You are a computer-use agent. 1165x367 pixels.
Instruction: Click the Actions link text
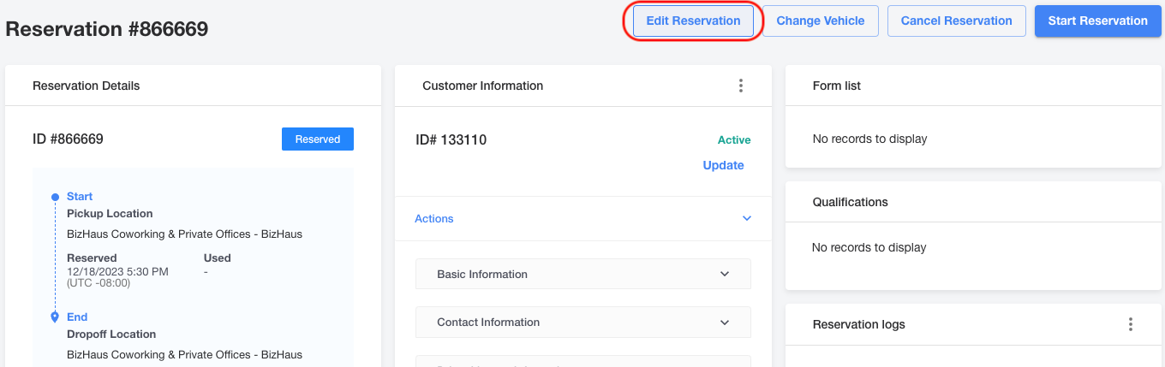tap(434, 219)
